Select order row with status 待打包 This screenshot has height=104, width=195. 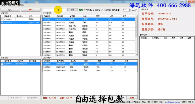click(21, 19)
